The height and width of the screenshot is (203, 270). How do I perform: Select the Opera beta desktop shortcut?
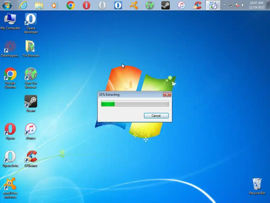coord(10,159)
